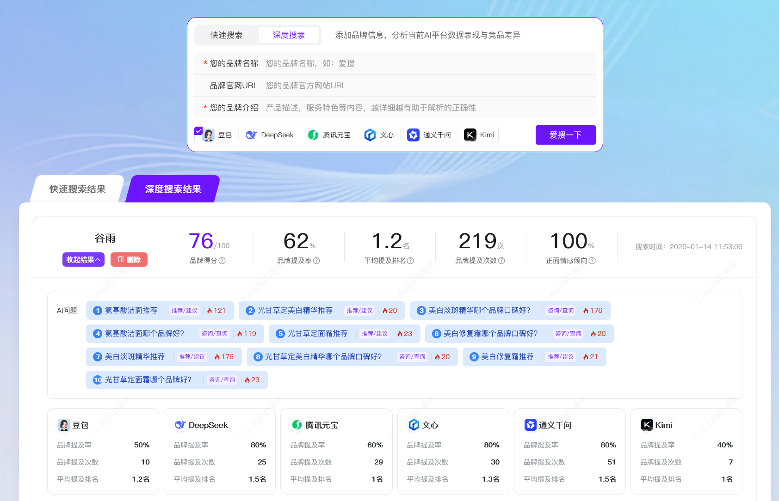Toggle the 腾讯元宝 platform option
Screen dimensions: 779x501
(x=329, y=135)
